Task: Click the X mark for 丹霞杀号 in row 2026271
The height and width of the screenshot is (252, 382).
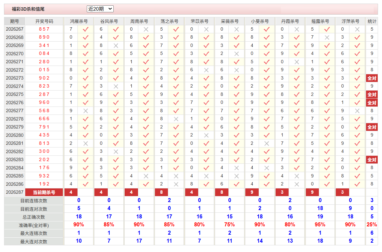Action: point(297,62)
